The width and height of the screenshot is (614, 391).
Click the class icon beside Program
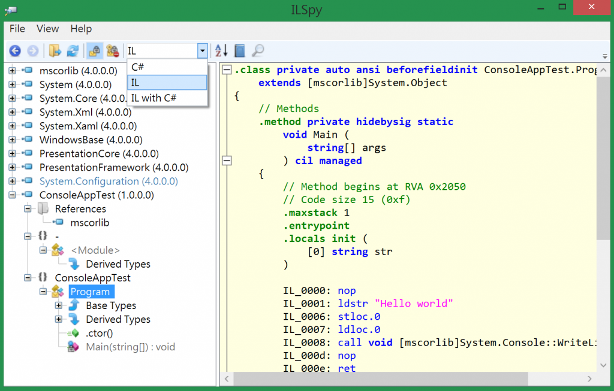pos(58,291)
